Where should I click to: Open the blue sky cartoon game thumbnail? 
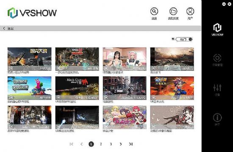[29, 88]
